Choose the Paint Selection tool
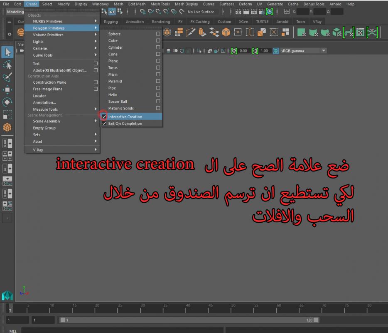 7,77
